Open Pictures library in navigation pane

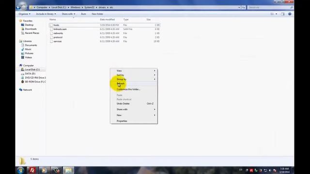click(29, 54)
